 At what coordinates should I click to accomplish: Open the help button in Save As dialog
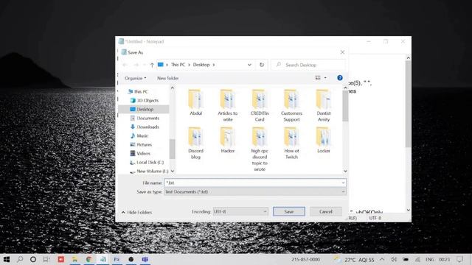point(340,78)
